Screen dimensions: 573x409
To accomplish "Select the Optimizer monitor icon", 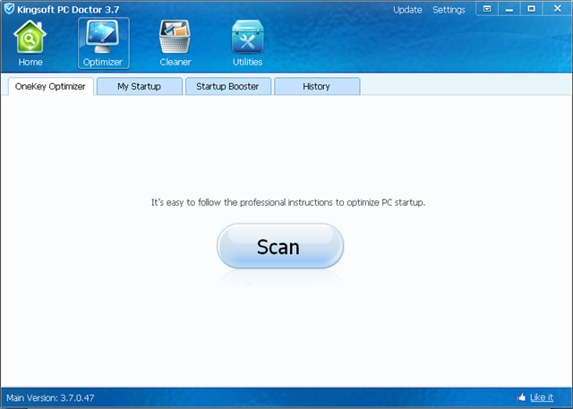I will [103, 38].
